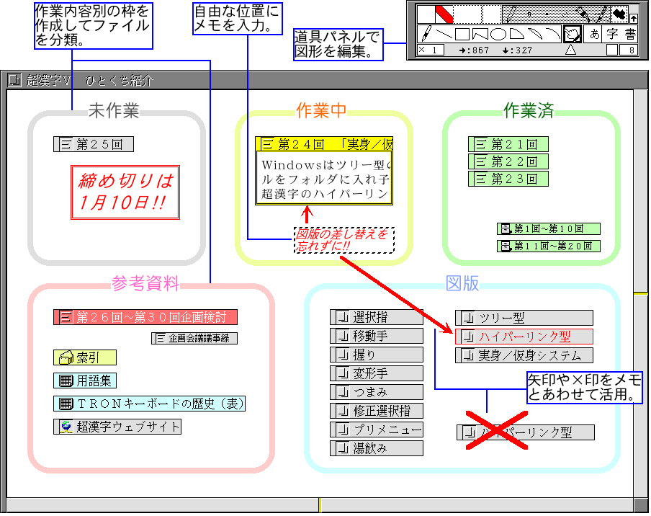Click the 字 character tool
Viewport: 651px width, 516px height.
tap(611, 34)
